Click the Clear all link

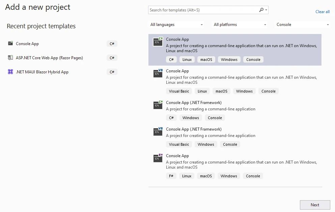click(322, 12)
